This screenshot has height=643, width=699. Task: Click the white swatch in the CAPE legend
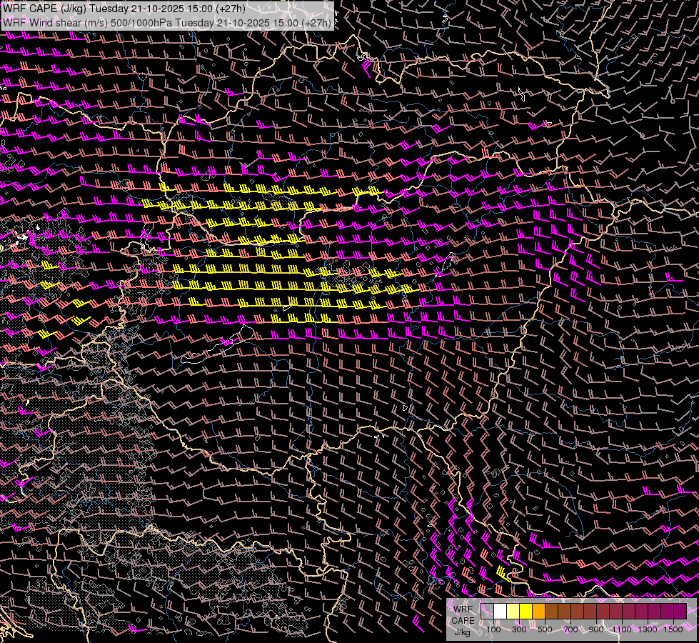(501, 611)
